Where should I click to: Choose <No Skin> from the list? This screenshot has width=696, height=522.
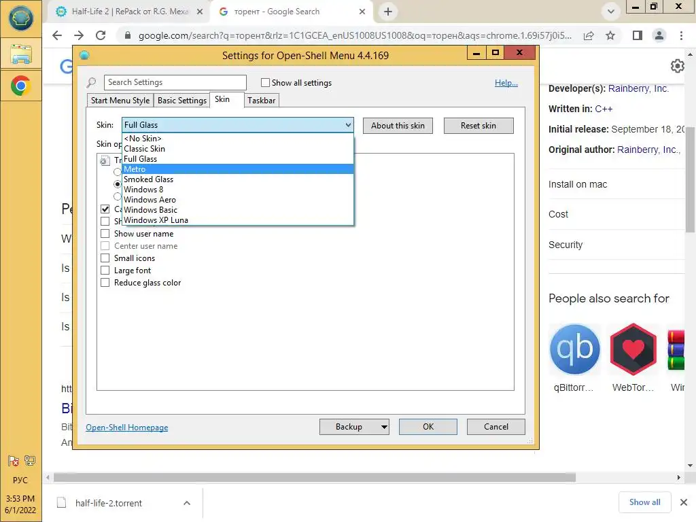click(x=237, y=139)
